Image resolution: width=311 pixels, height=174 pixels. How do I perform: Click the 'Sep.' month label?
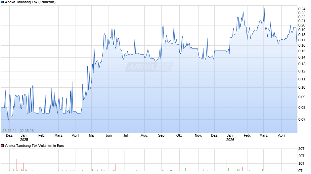click(x=162, y=136)
